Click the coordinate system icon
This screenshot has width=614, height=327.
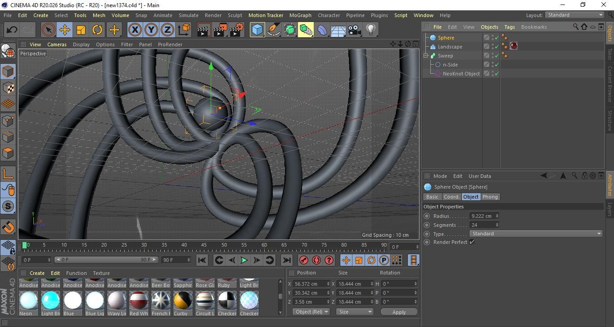pyautogui.click(x=184, y=30)
